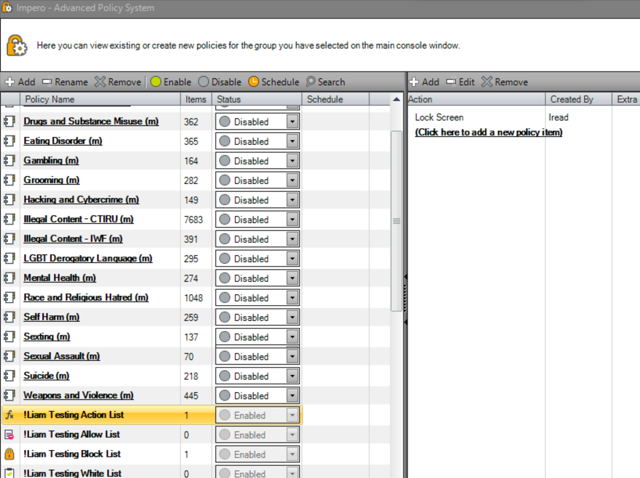640x478 pixels.
Task: Click the scroll up arrow of policy list
Action: point(397,100)
